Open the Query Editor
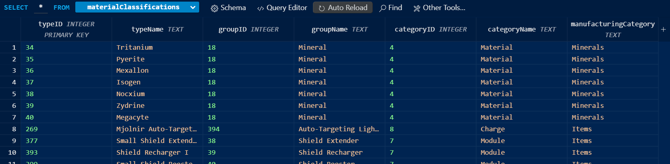 pos(287,8)
